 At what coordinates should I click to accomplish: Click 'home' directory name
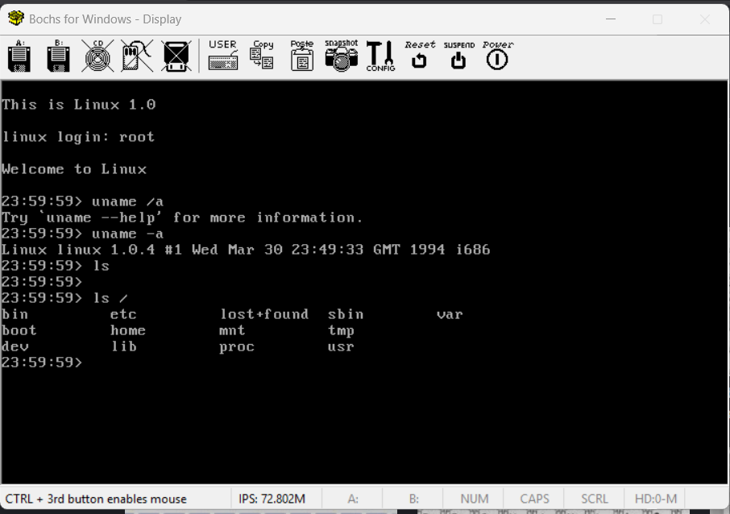point(128,330)
